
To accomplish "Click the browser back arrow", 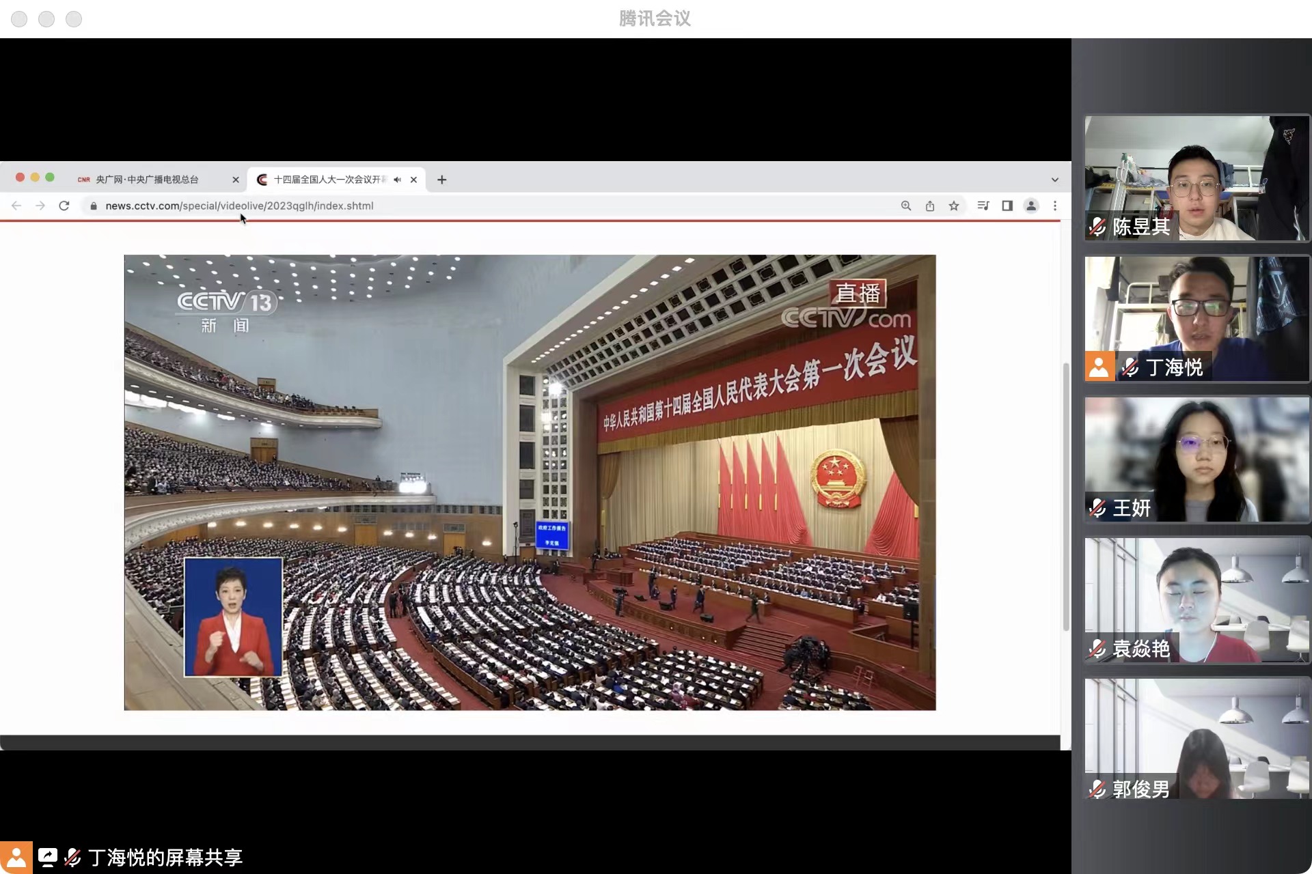I will [x=16, y=206].
